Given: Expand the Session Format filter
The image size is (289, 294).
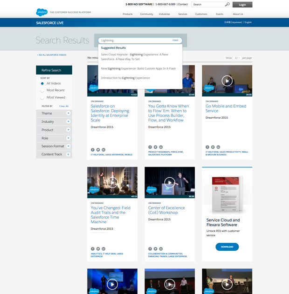Looking at the screenshot, I should [68, 146].
